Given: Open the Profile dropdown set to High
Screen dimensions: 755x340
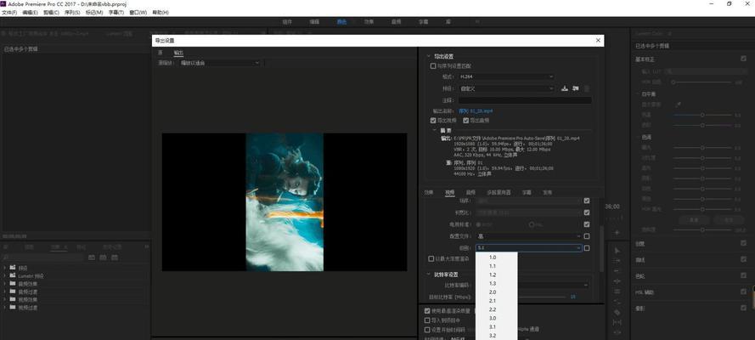Looking at the screenshot, I should 529,236.
